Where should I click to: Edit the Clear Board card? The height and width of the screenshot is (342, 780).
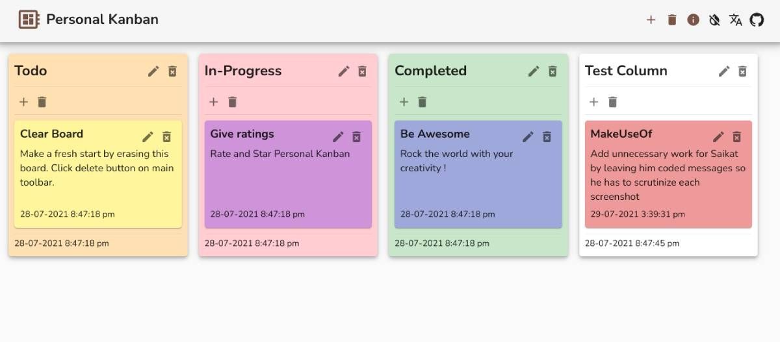[148, 136]
